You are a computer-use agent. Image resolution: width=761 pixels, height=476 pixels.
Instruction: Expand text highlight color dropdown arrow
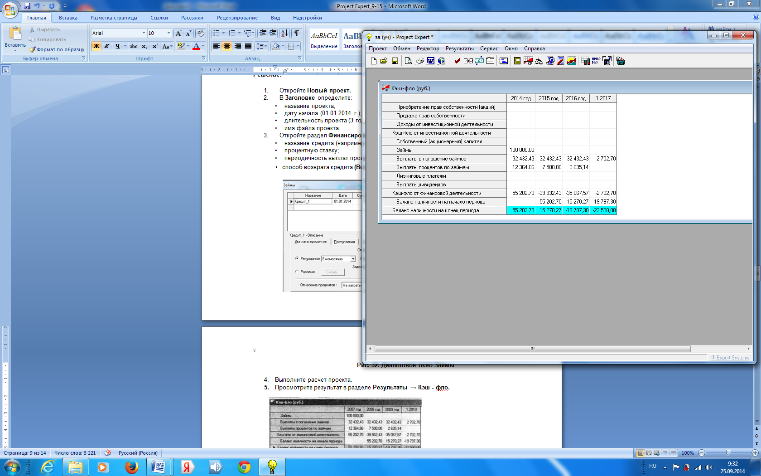pos(188,46)
